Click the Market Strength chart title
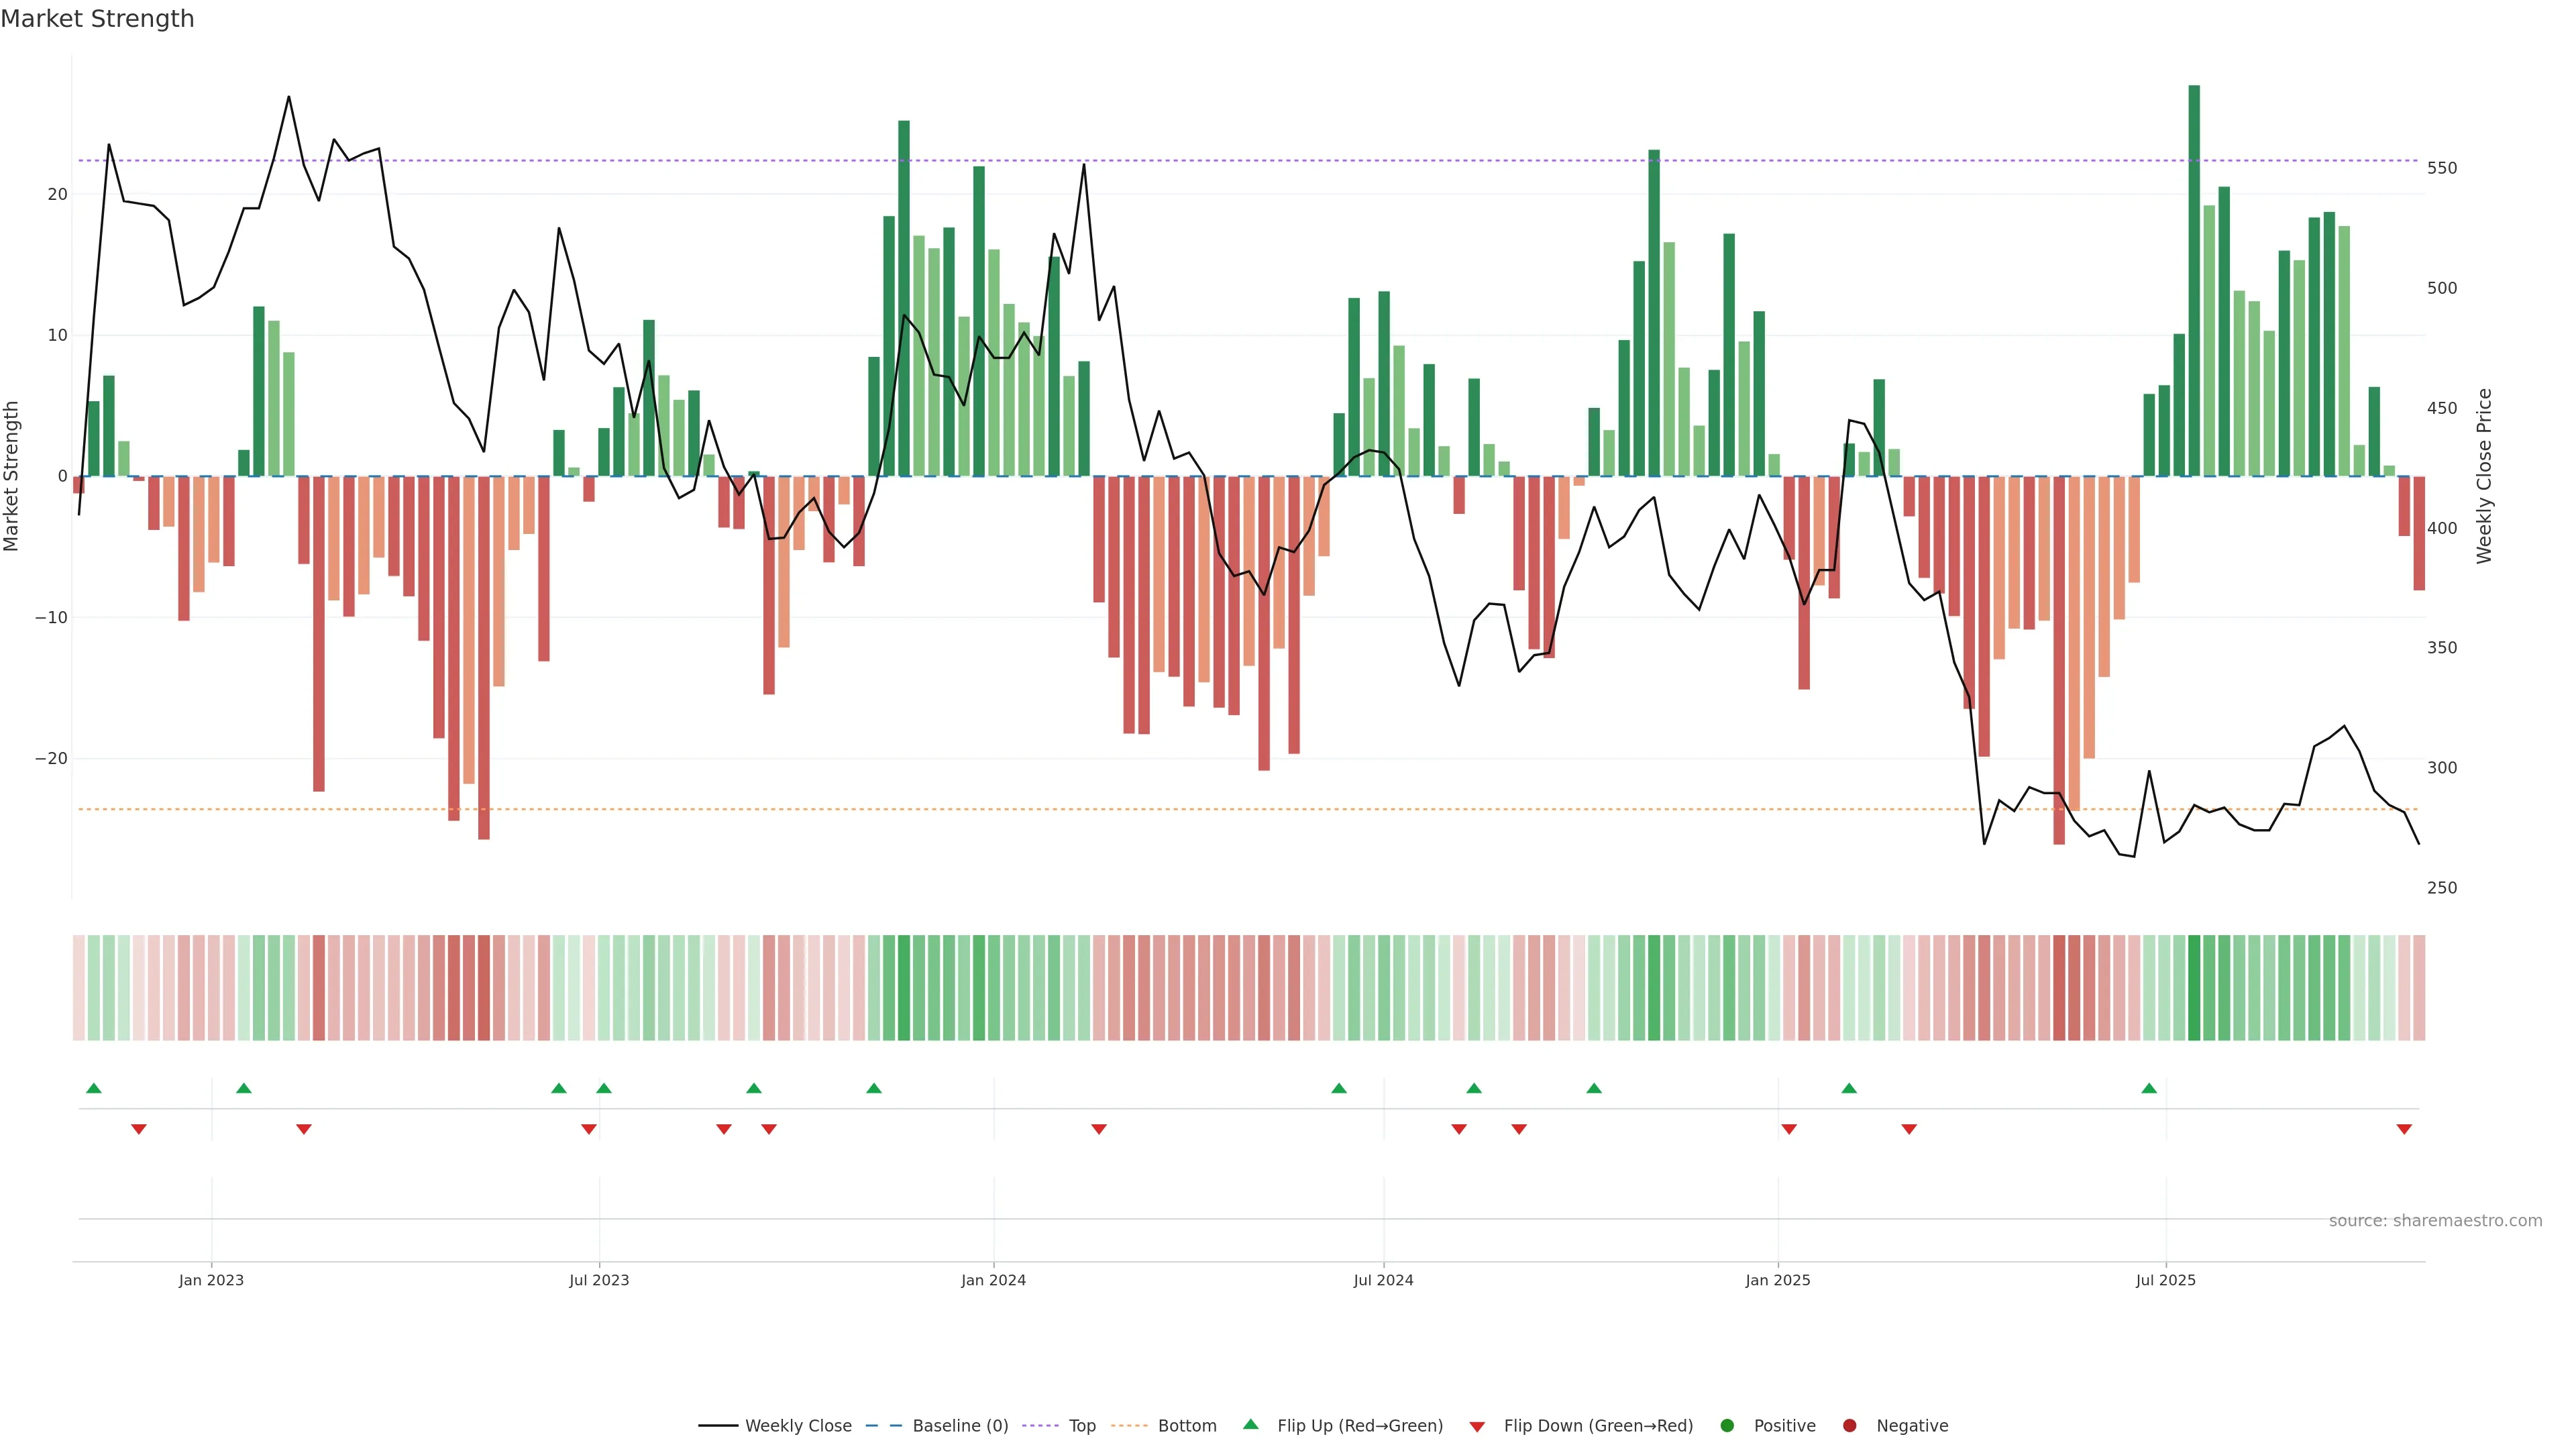 [97, 19]
